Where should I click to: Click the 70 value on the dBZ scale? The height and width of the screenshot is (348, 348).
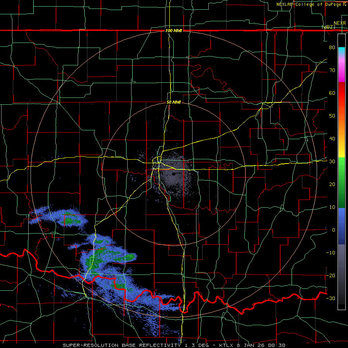332,70
